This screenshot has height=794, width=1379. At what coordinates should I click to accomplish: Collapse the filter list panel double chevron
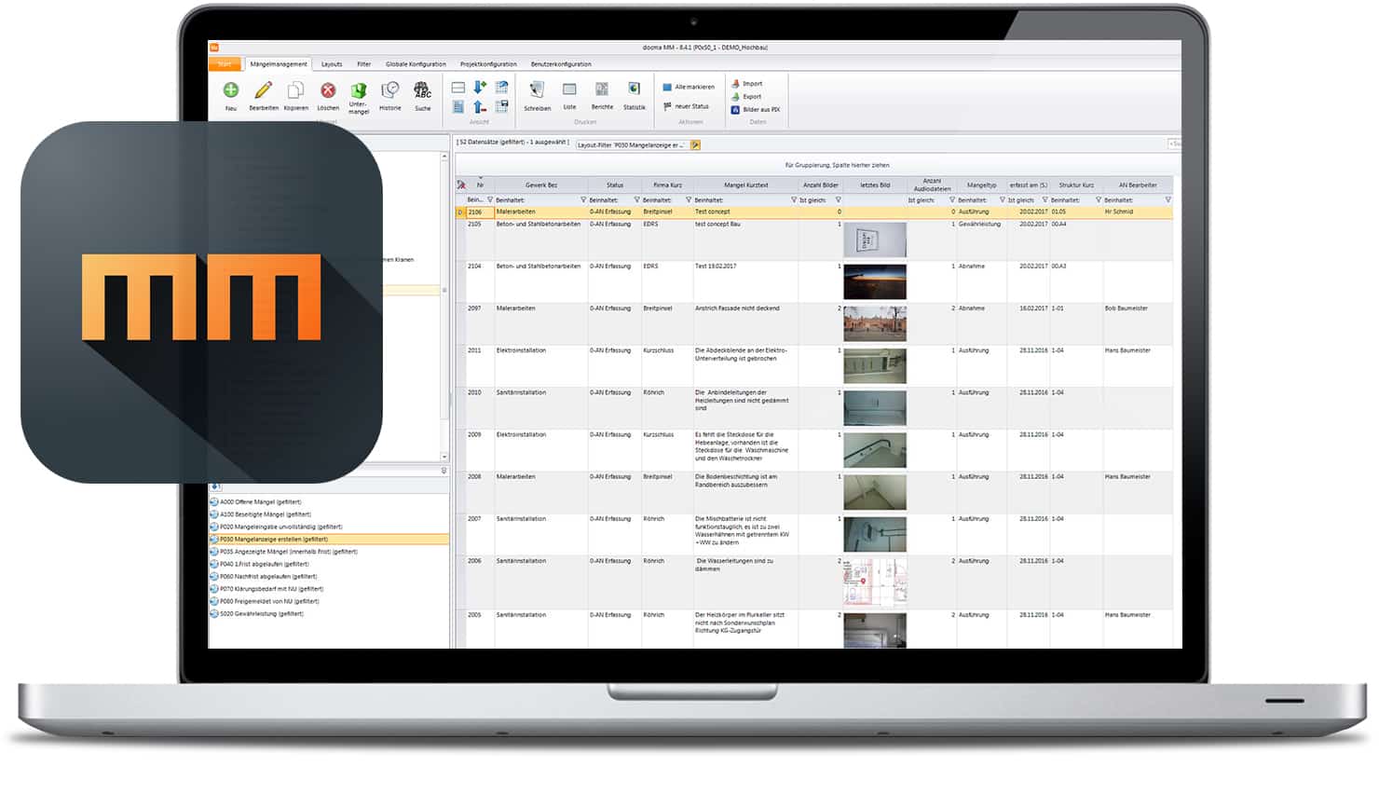444,472
